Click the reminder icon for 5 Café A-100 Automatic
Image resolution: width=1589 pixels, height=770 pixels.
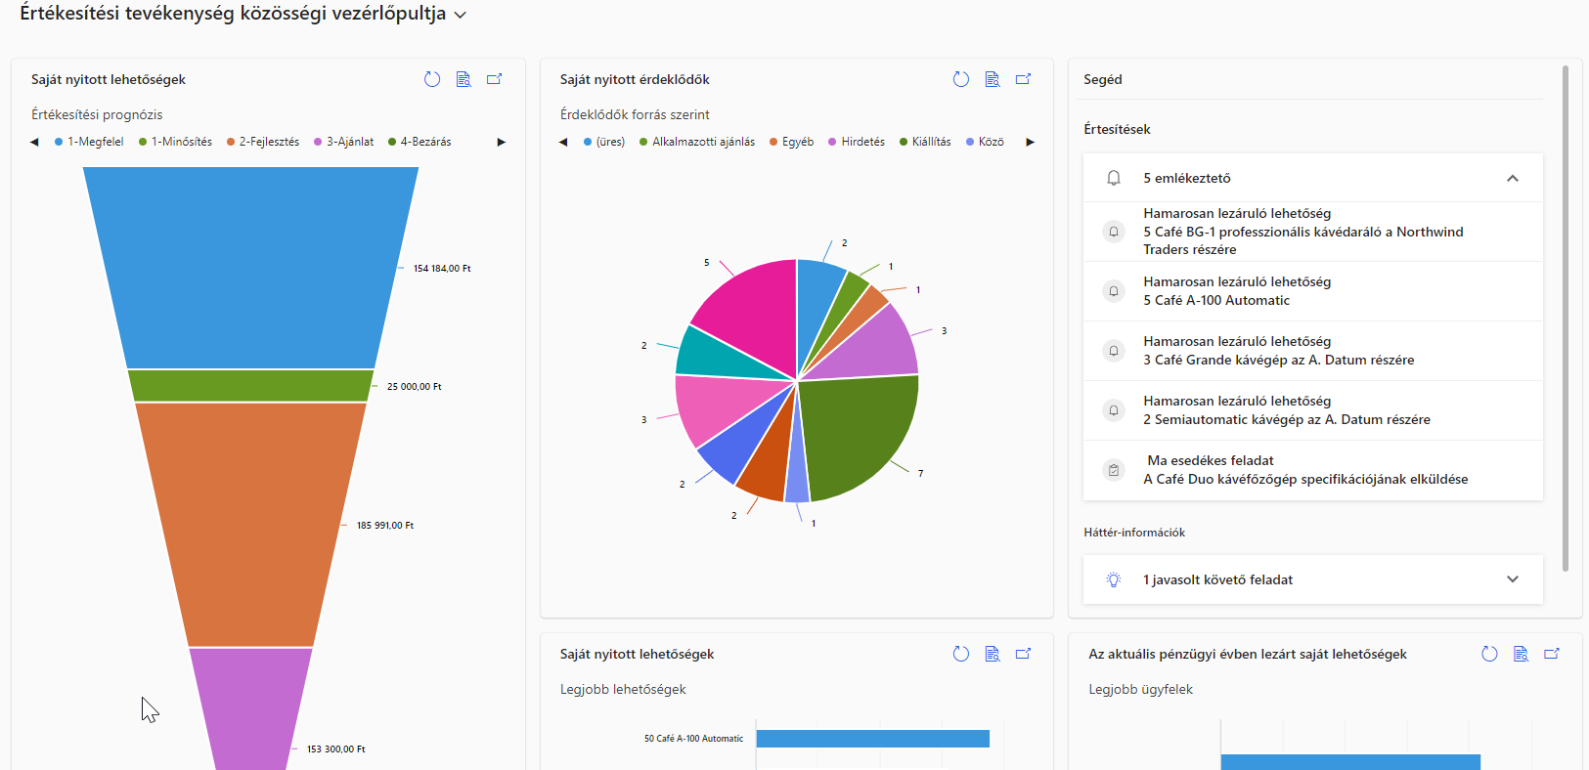point(1114,291)
